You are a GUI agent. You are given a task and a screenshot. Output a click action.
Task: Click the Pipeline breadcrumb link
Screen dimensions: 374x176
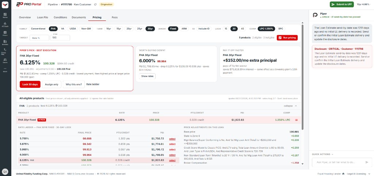pos(53,4)
